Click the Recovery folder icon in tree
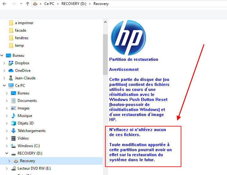 [16, 161]
